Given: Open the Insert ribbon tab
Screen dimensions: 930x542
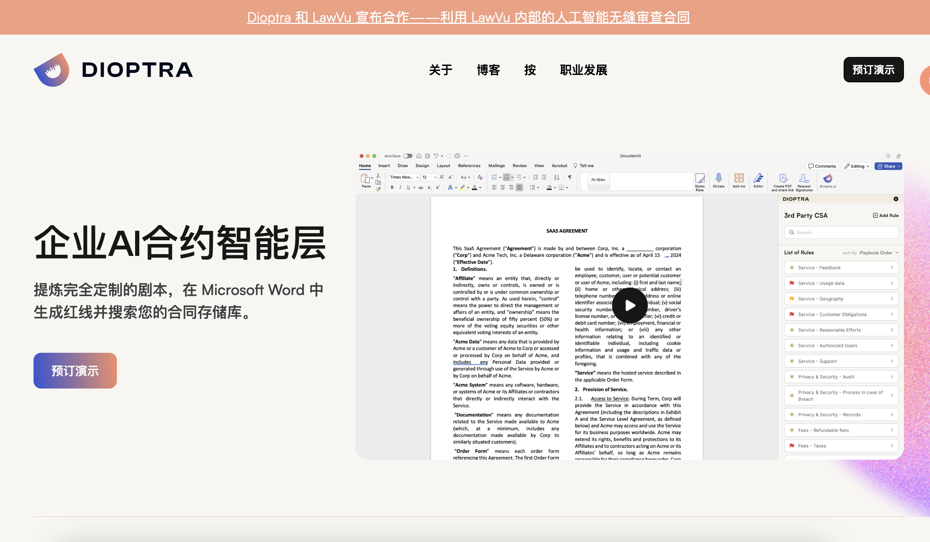Looking at the screenshot, I should tap(384, 166).
